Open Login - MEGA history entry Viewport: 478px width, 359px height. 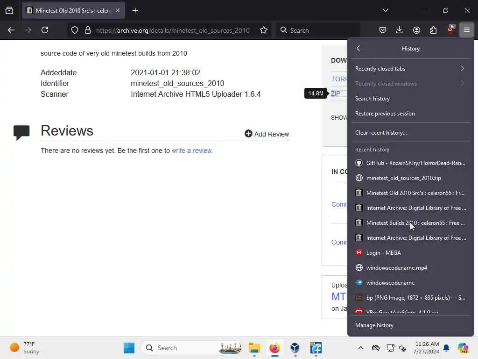pos(410,253)
